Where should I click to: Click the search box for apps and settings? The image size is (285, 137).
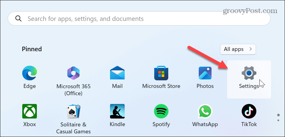click(x=139, y=18)
